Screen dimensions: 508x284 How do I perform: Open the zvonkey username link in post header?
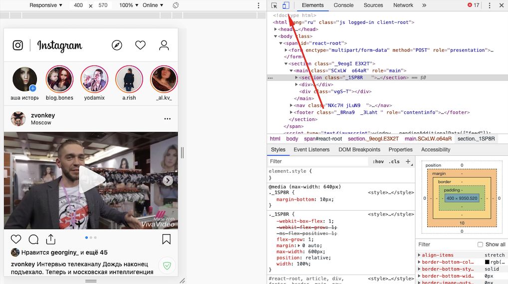(43, 115)
